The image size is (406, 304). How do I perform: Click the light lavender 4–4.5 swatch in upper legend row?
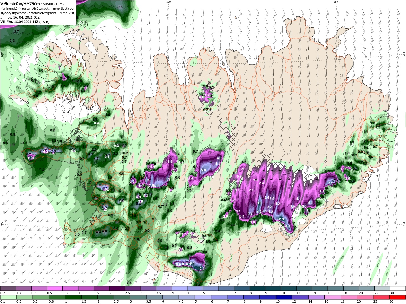point(180,288)
